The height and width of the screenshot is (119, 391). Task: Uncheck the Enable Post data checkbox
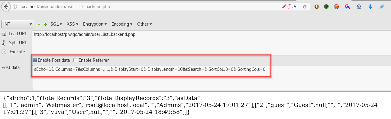[35, 60]
